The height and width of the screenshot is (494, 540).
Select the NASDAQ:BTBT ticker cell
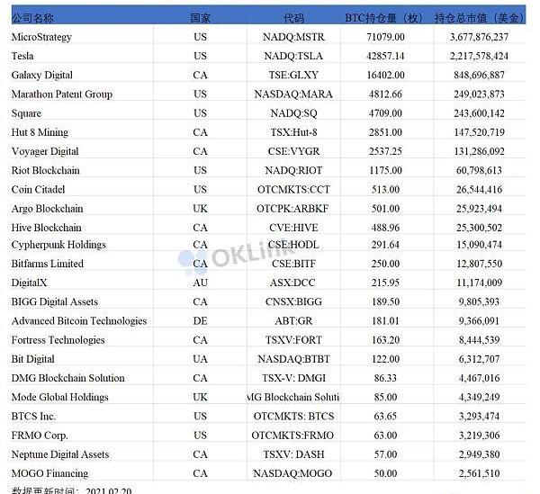(x=293, y=359)
